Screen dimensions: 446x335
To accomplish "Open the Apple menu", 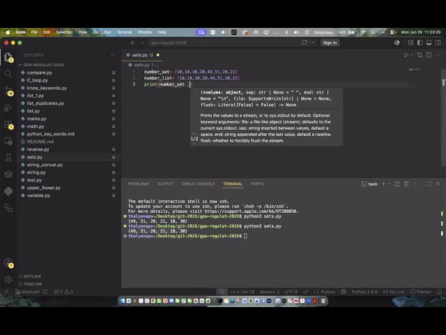I will click(x=8, y=32).
